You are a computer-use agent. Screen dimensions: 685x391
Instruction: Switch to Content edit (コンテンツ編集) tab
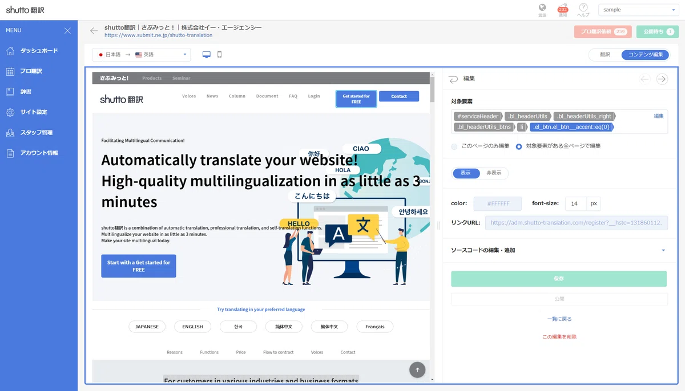click(x=645, y=55)
